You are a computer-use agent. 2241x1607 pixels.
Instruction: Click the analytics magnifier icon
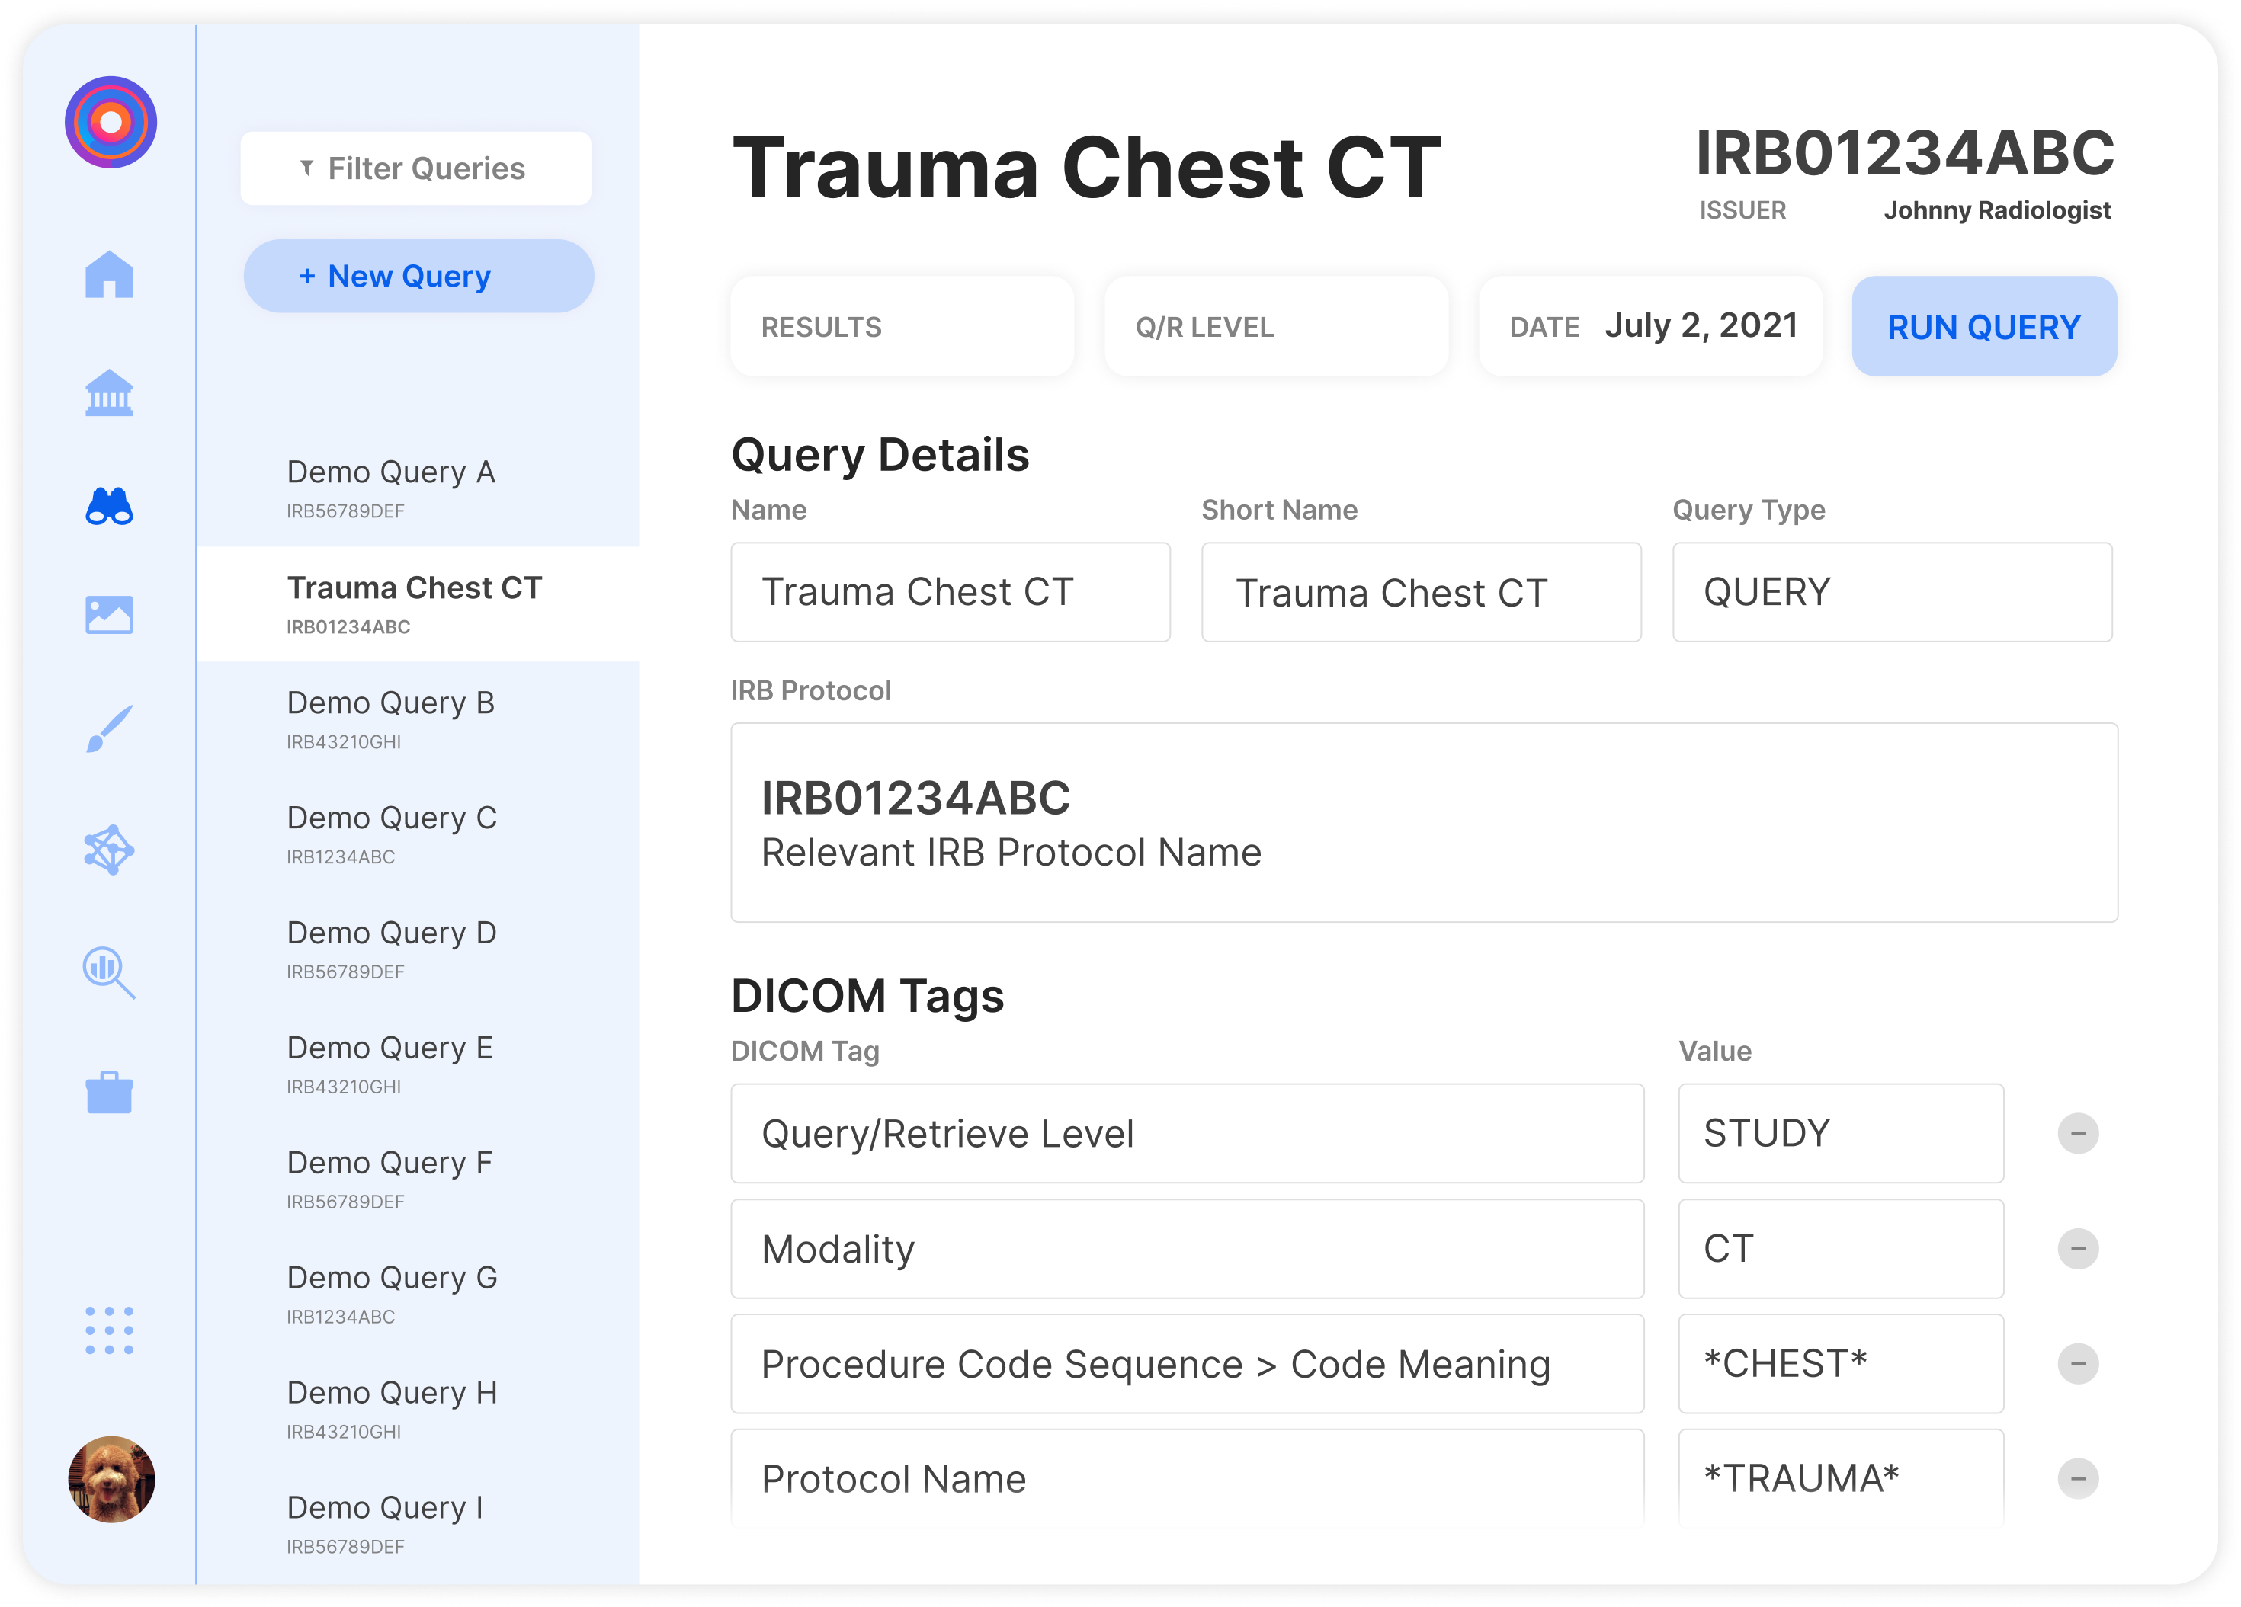click(110, 973)
